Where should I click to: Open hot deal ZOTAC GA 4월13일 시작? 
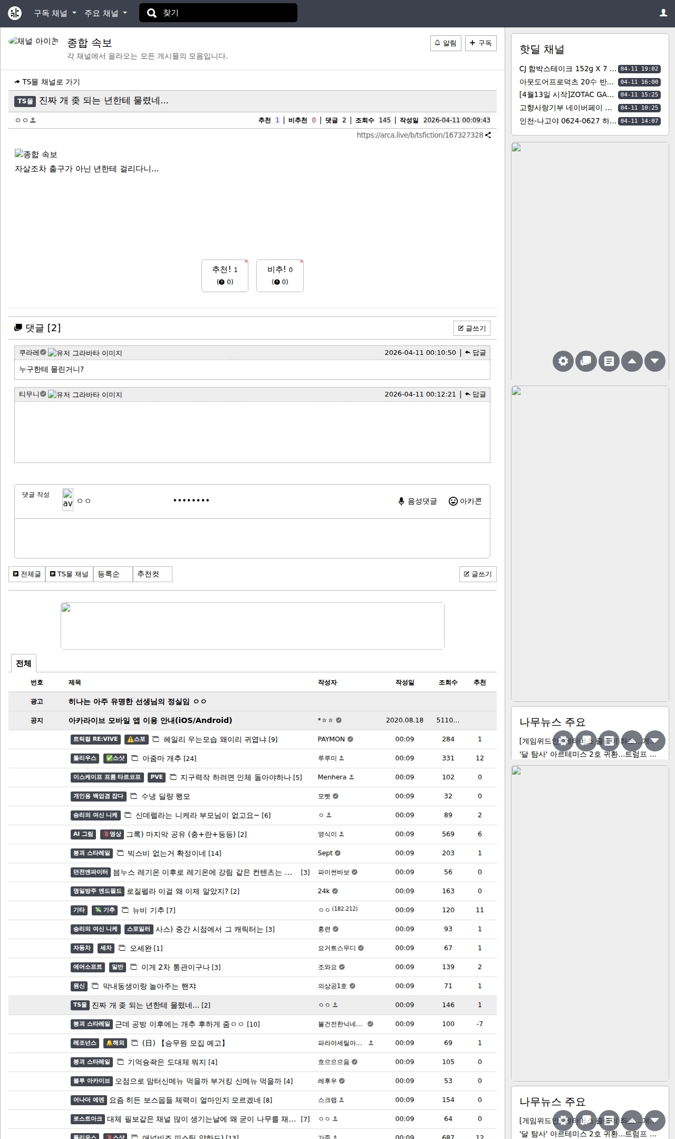click(x=566, y=95)
